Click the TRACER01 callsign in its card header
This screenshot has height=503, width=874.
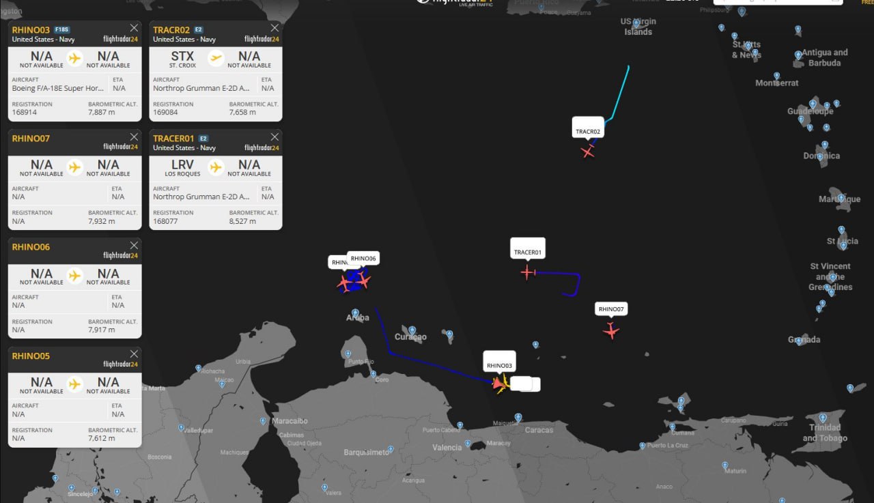coord(173,139)
